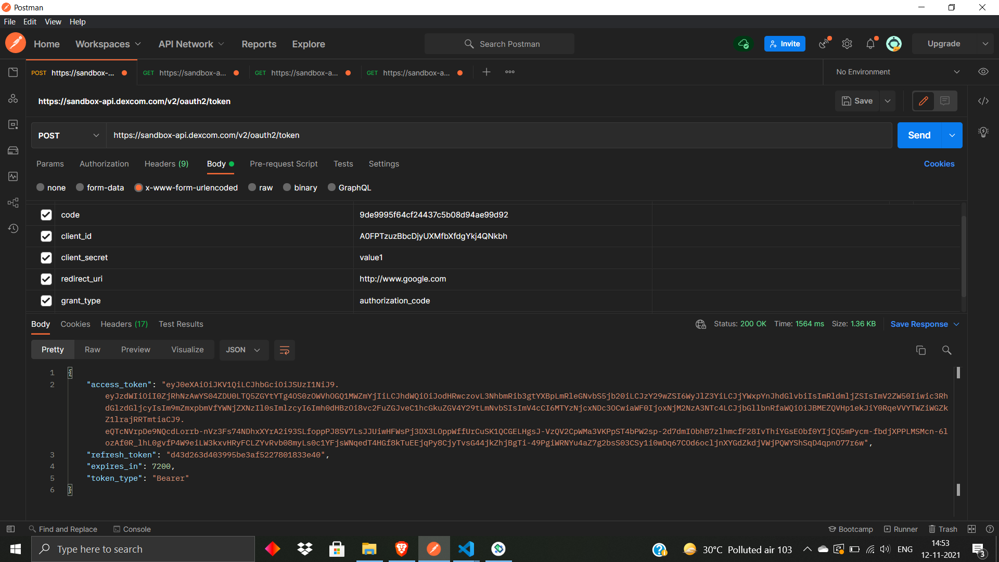999x562 pixels.
Task: Select raw body type
Action: [x=252, y=187]
